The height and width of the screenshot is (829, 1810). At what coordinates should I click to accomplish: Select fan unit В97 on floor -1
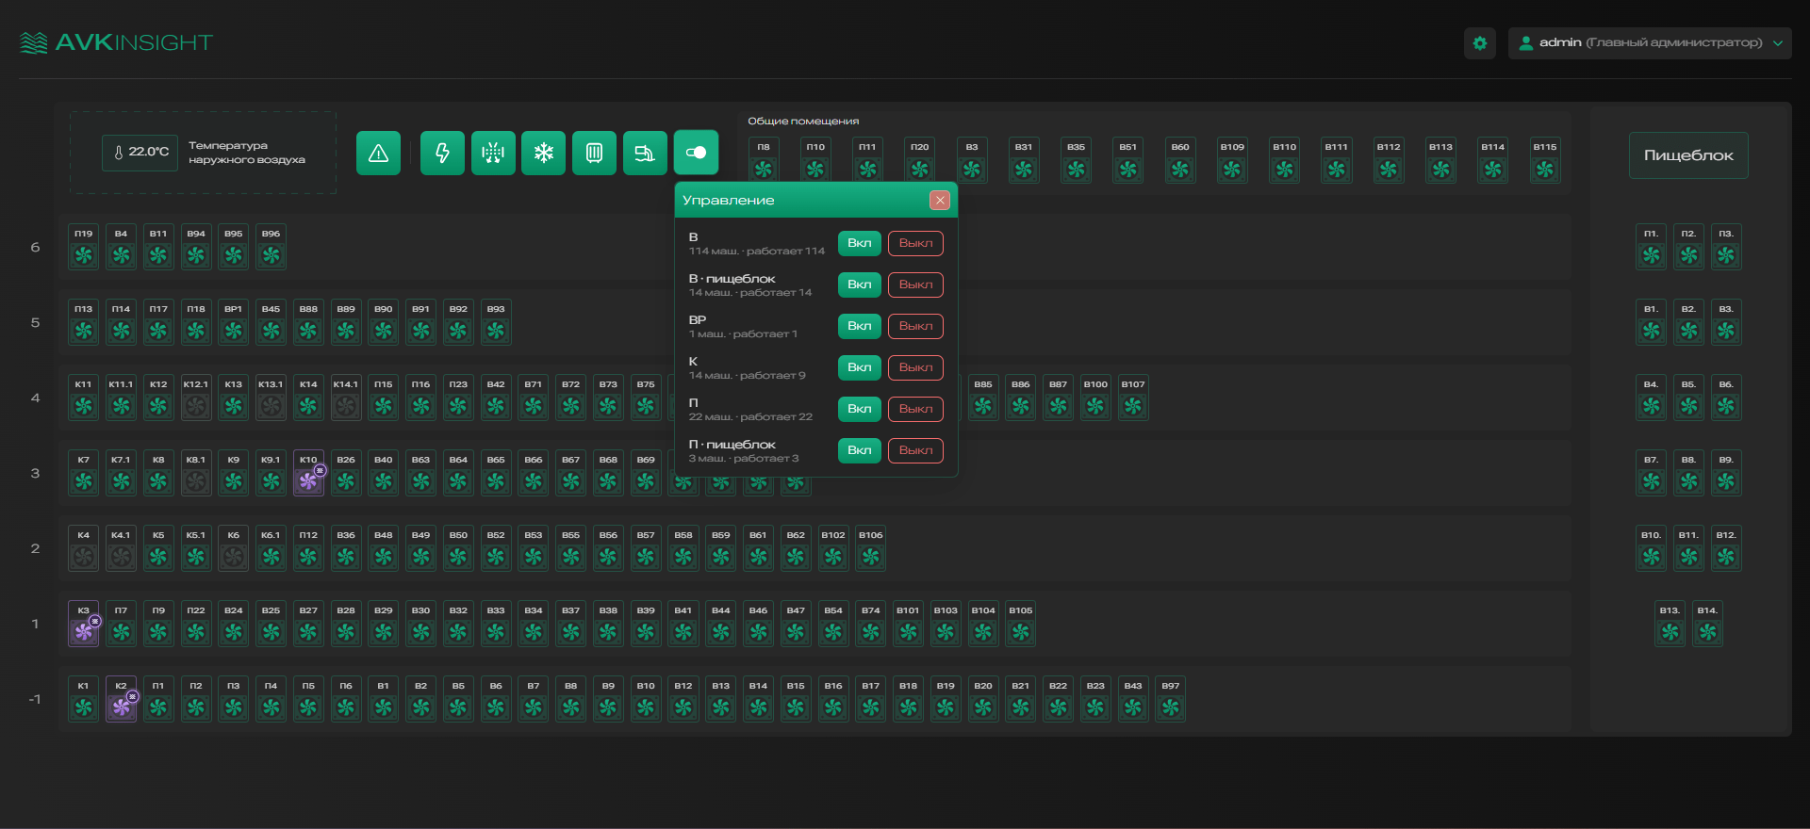tap(1170, 700)
